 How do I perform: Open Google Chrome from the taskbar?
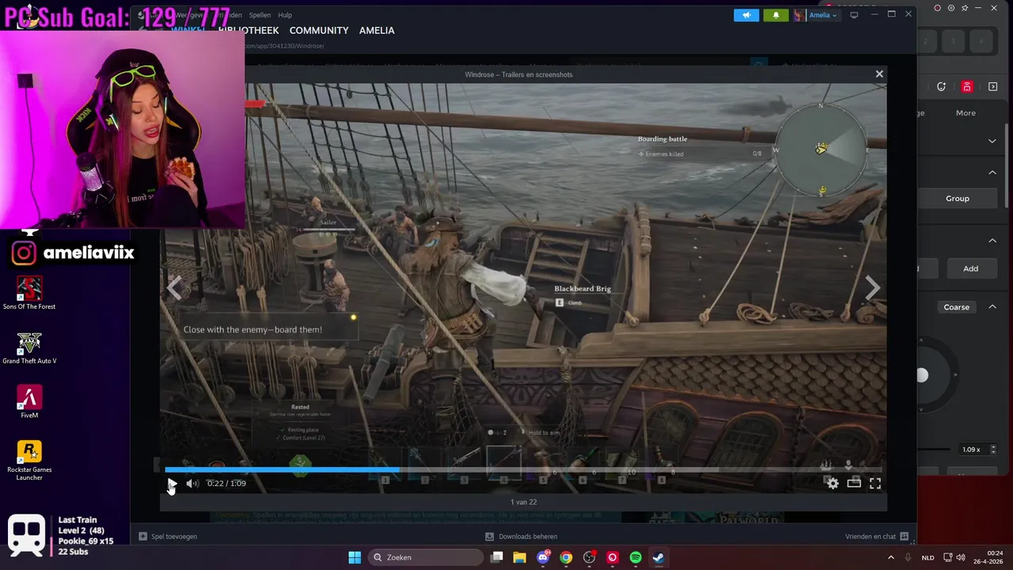click(x=566, y=557)
